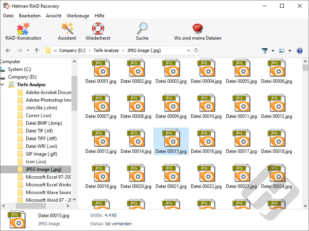
Task: Open the blue help question icon
Action: click(300, 51)
